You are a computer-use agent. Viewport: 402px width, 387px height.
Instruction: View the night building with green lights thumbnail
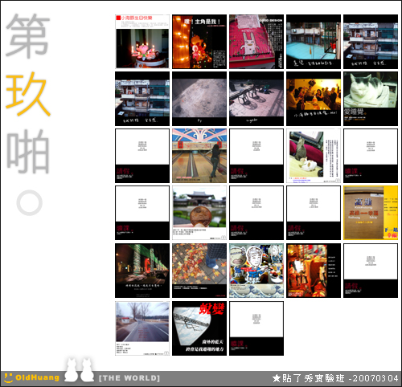click(142, 271)
